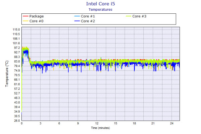
Task: Click the 92.7 y-axis value
Action: tap(17, 52)
